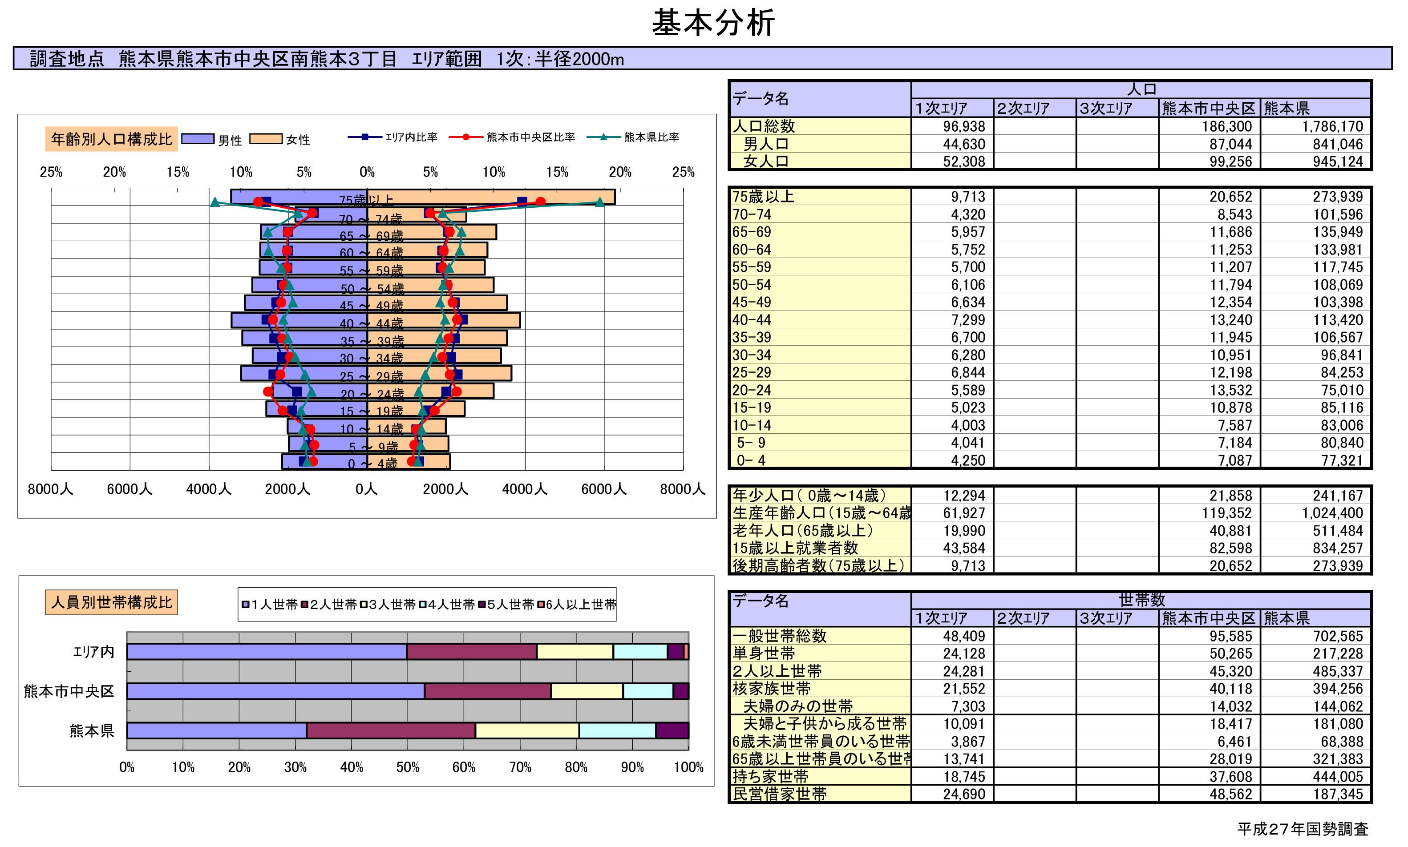Click the 熊本市中央区比率 red legend marker
This screenshot has height=847, width=1408.
466,137
